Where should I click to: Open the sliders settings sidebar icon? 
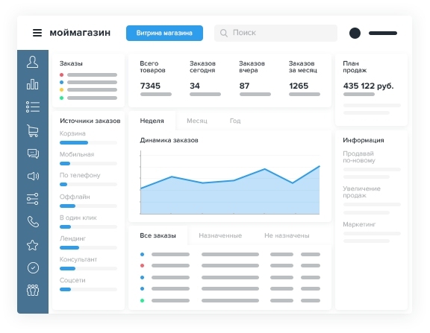click(33, 199)
